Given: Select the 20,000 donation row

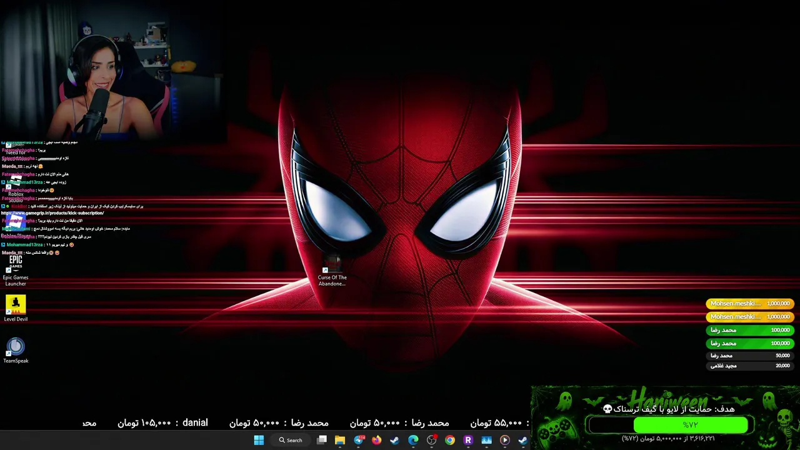Looking at the screenshot, I should [749, 366].
